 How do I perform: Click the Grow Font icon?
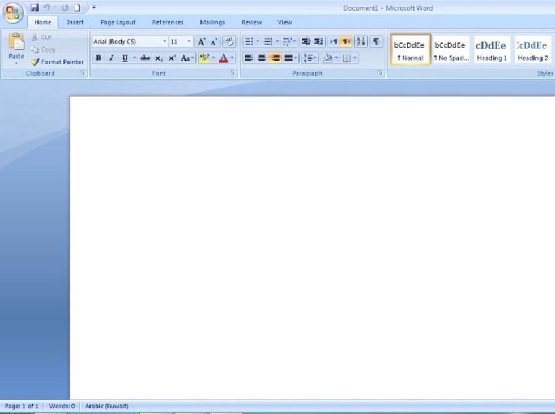(201, 42)
